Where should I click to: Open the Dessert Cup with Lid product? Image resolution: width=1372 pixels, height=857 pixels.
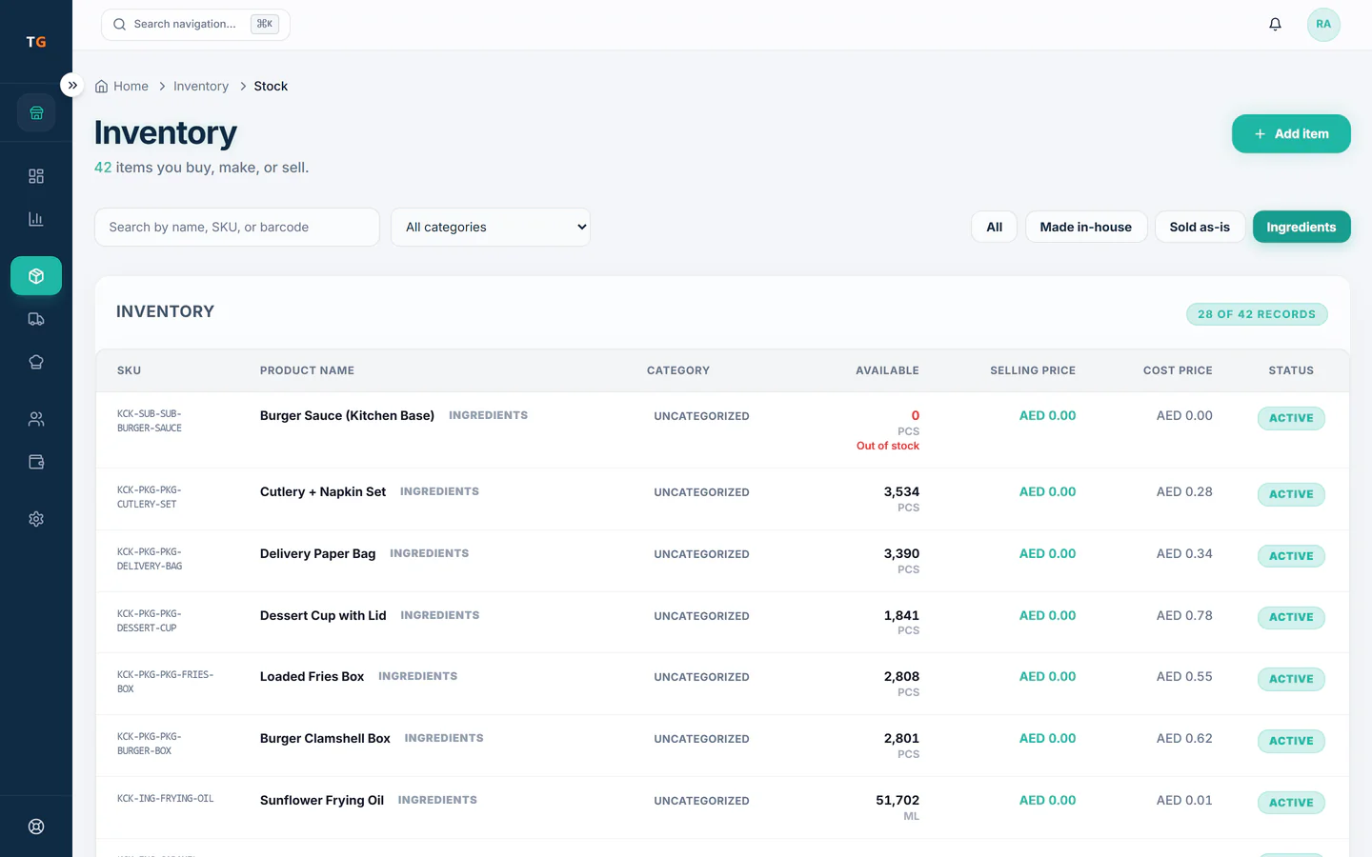pyautogui.click(x=323, y=616)
